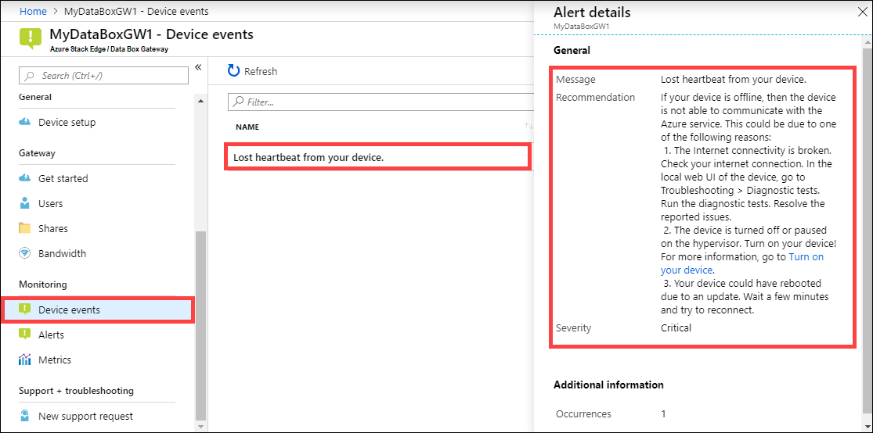The image size is (873, 433).
Task: Click the NAME column header
Action: point(247,127)
